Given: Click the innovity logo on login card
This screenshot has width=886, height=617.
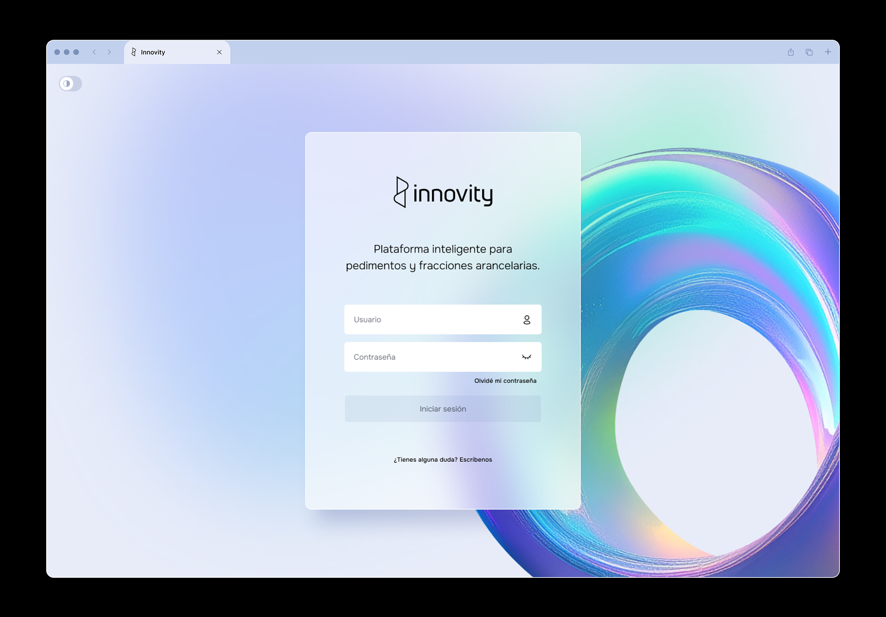Looking at the screenshot, I should tap(443, 192).
